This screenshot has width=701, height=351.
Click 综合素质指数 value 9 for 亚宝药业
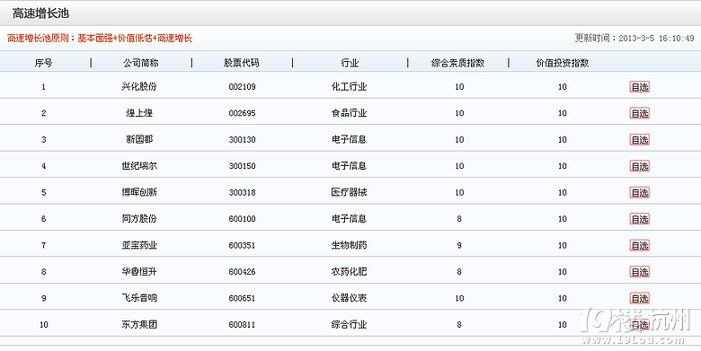pos(459,245)
